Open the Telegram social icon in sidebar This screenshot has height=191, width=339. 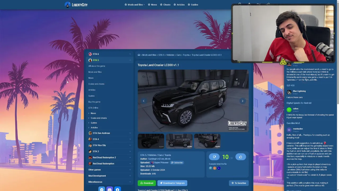click(102, 189)
